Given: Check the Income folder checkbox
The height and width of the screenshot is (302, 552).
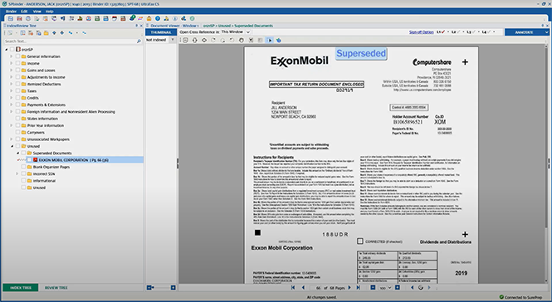Looking at the screenshot, I should tap(17, 63).
